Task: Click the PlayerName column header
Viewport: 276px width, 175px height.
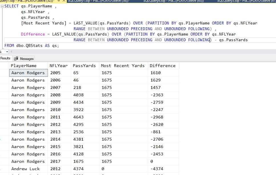Action: (x=24, y=66)
